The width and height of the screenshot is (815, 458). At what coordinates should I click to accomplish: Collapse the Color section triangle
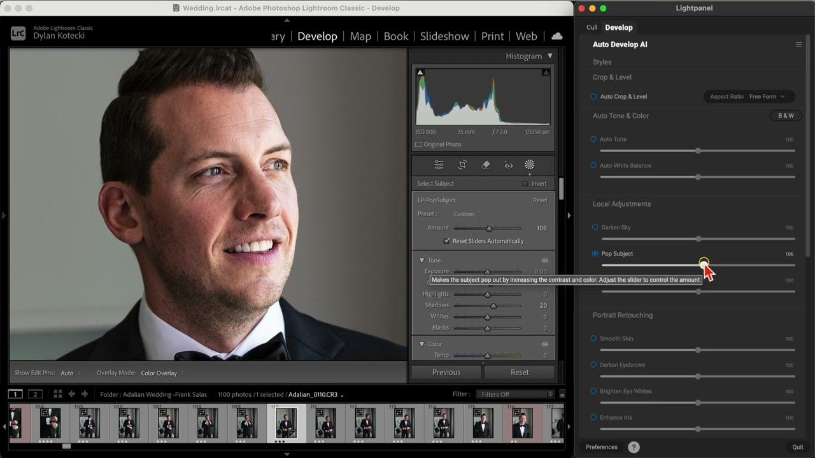tap(422, 344)
